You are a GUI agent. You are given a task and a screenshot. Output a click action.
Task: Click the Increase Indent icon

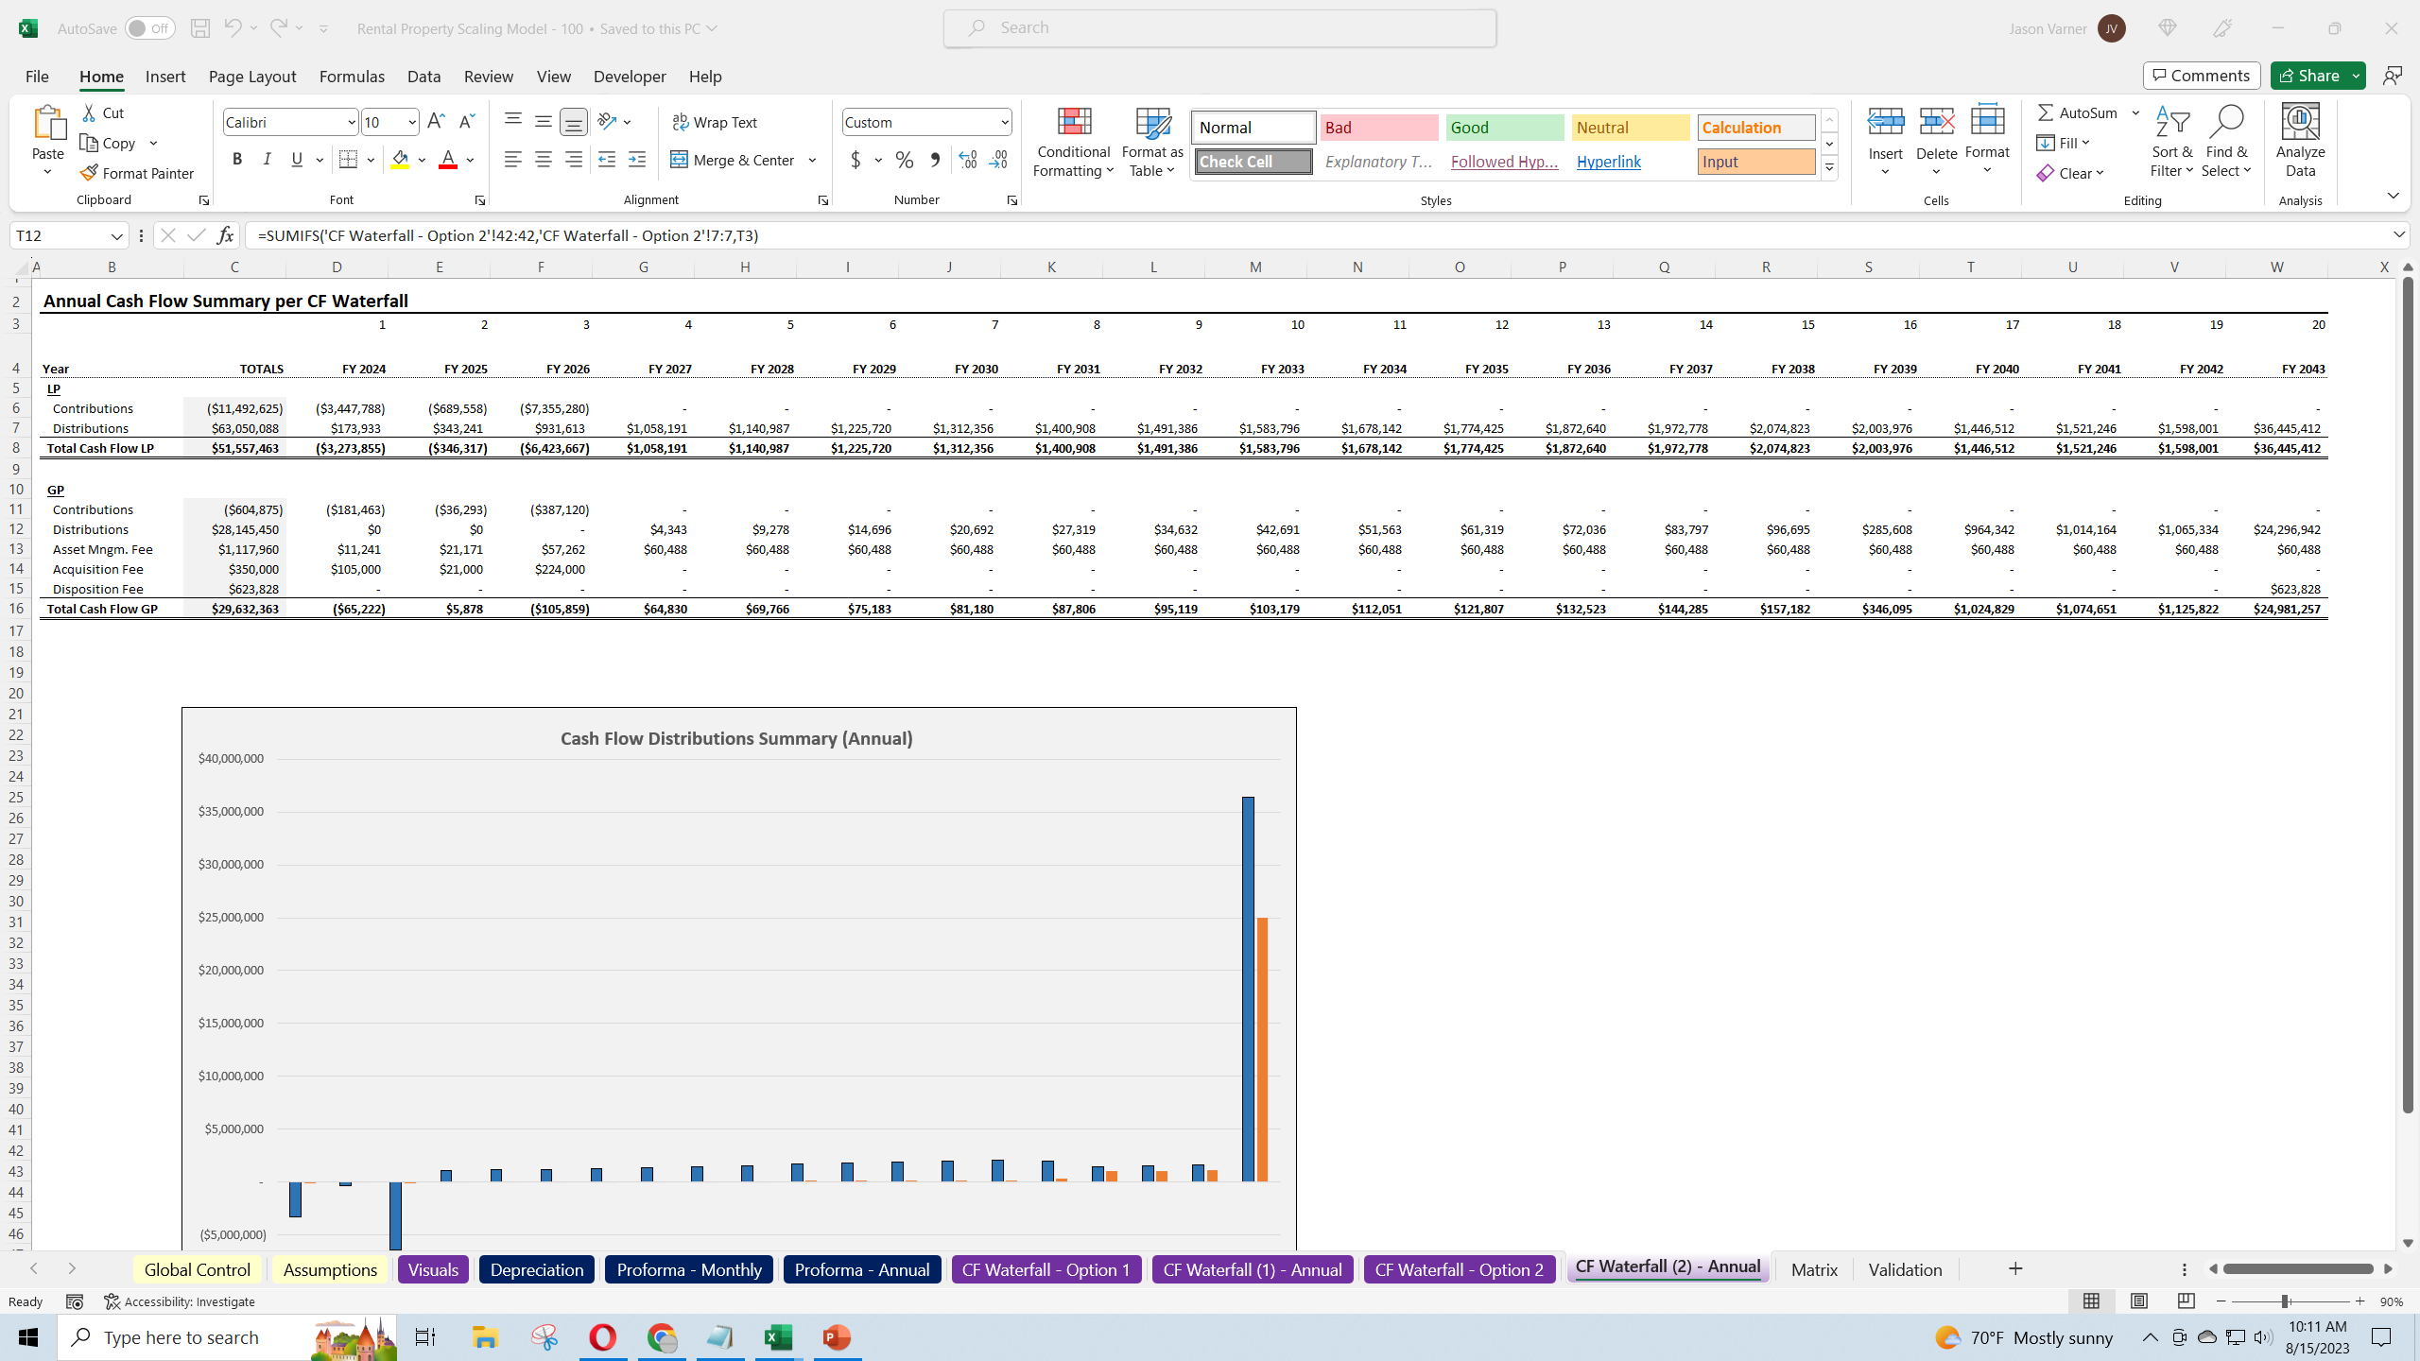point(637,160)
